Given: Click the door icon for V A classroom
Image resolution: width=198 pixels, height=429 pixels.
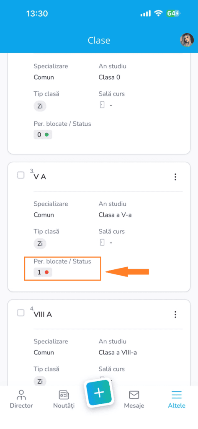Looking at the screenshot, I should (102, 243).
